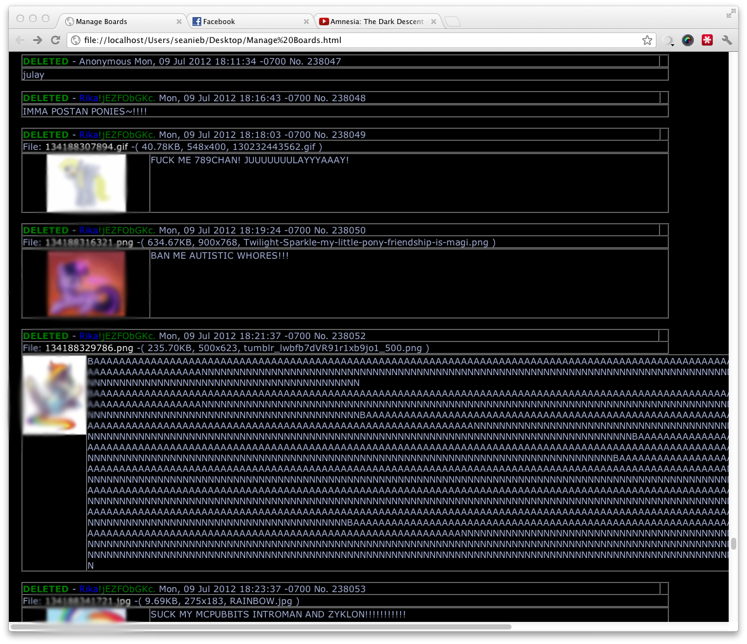747x644 pixels.
Task: Click the filename RAINBOW.jpg in post 238053
Action: tap(261, 601)
